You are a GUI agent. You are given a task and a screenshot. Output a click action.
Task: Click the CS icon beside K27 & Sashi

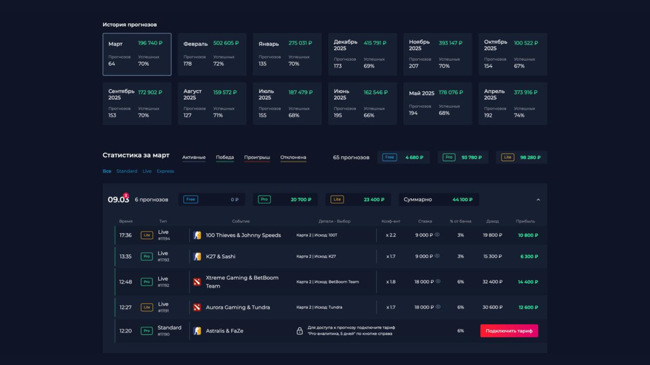(x=197, y=257)
